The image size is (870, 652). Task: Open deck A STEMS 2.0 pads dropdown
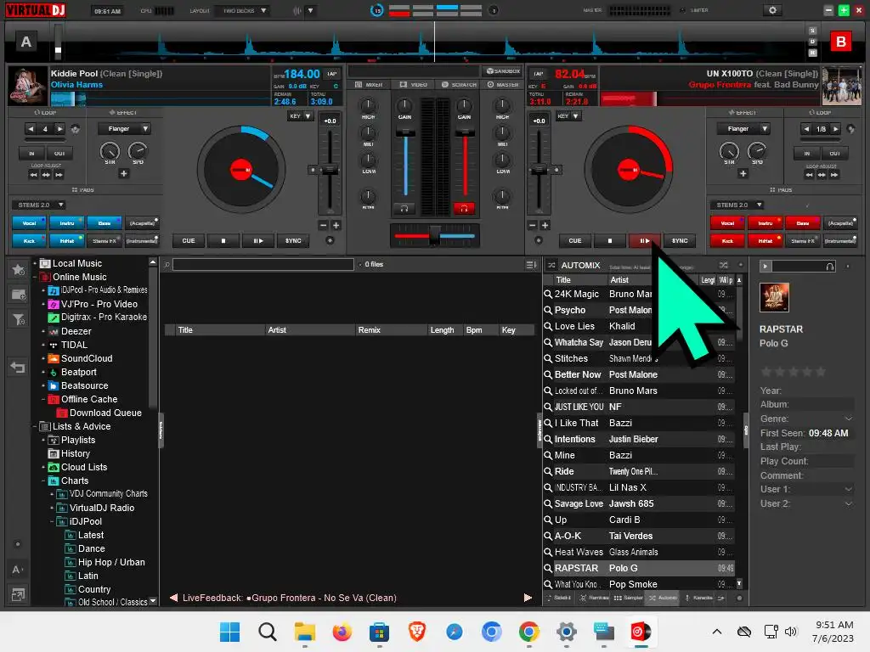(x=38, y=205)
